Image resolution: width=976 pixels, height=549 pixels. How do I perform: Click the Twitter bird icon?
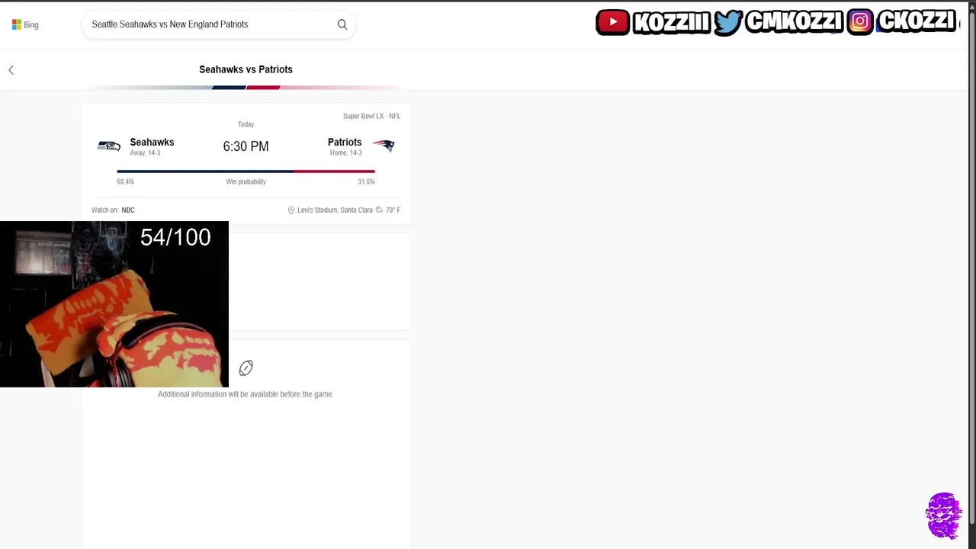[728, 22]
